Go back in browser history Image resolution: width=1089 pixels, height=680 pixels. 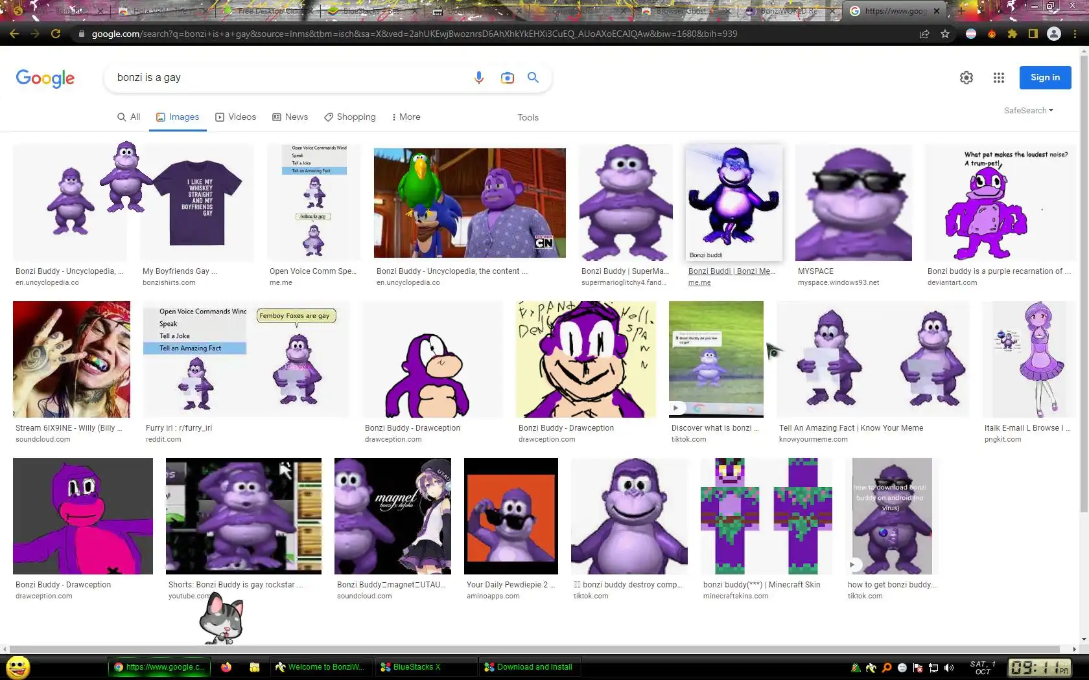(14, 34)
